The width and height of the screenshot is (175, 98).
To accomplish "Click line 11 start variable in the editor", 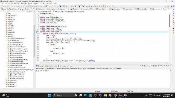I will click(x=57, y=32).
